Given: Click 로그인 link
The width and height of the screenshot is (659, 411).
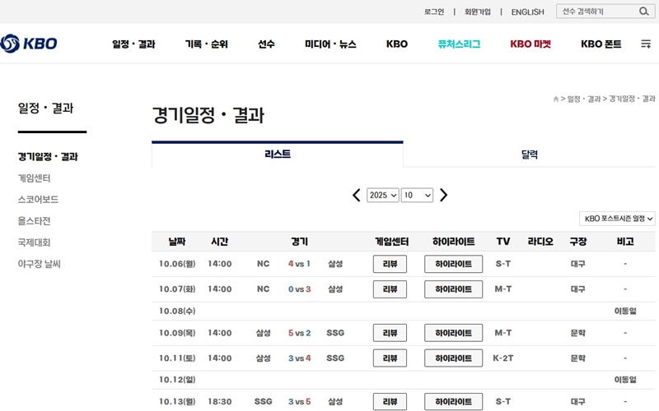Looking at the screenshot, I should 434,12.
